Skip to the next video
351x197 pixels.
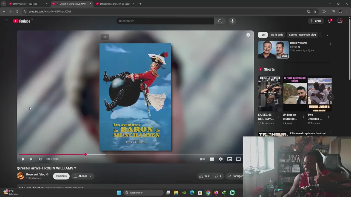pyautogui.click(x=32, y=159)
